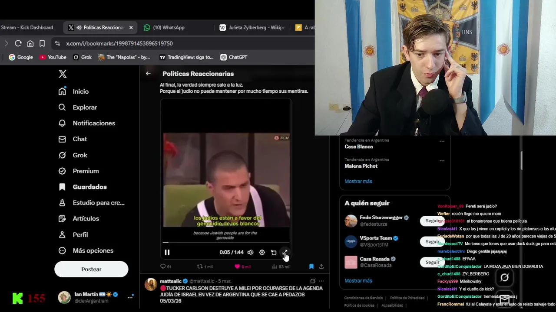Pause the playing video

[167, 252]
